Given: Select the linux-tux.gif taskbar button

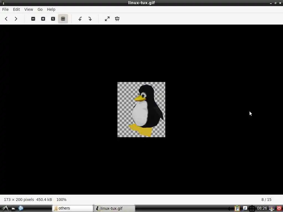Looking at the screenshot, I should (x=114, y=208).
